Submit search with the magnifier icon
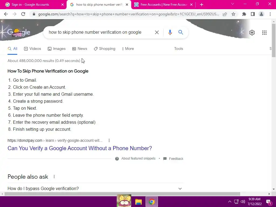Screen dimensions: 276x207 [181, 32]
